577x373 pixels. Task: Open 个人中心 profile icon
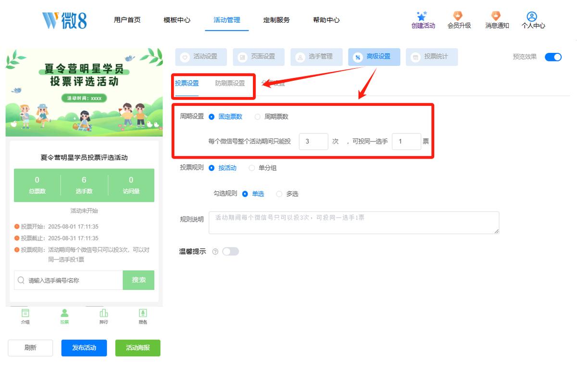tap(532, 16)
